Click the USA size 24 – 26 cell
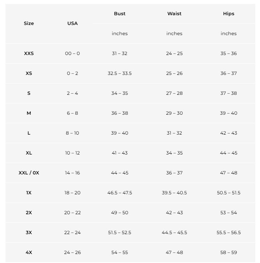This screenshot has width=260, height=263. pos(73,252)
